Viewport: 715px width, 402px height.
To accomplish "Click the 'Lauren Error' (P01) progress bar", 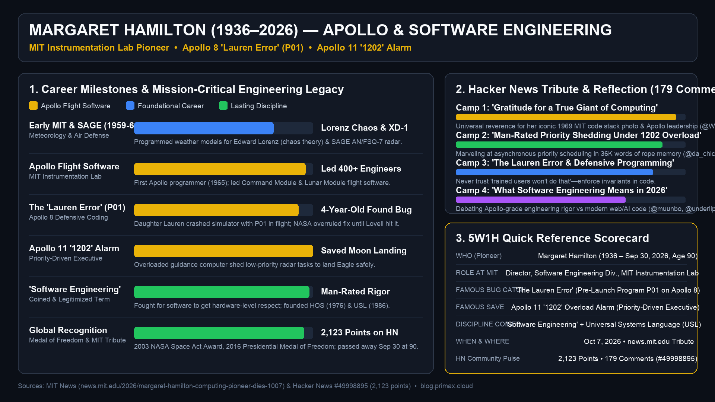I will [223, 210].
